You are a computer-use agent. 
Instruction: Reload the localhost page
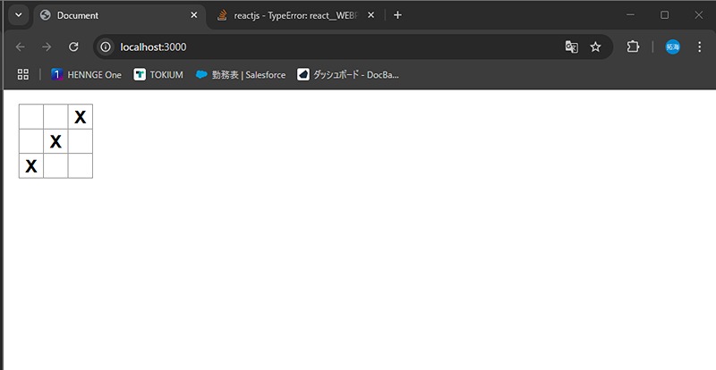click(x=73, y=47)
